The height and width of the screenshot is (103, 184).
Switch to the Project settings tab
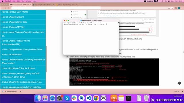(x=66, y=5)
